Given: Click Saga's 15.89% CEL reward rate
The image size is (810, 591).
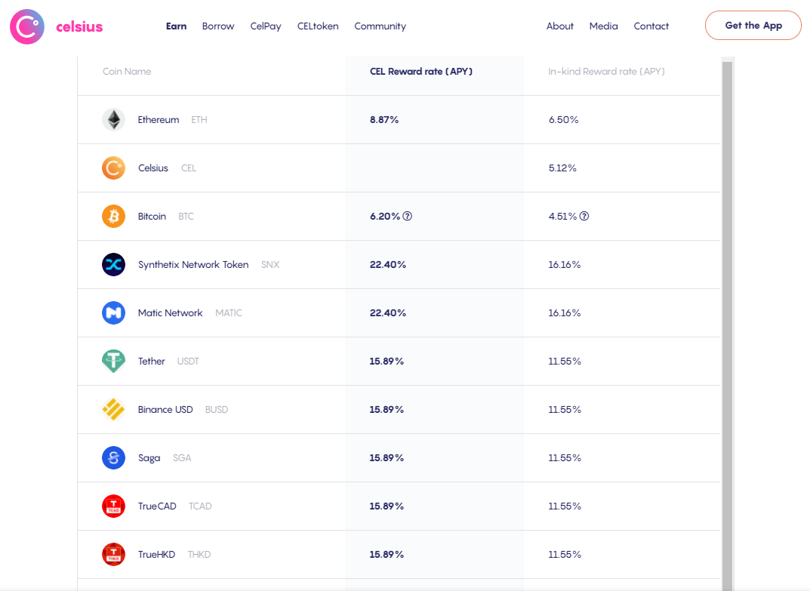Looking at the screenshot, I should [387, 457].
